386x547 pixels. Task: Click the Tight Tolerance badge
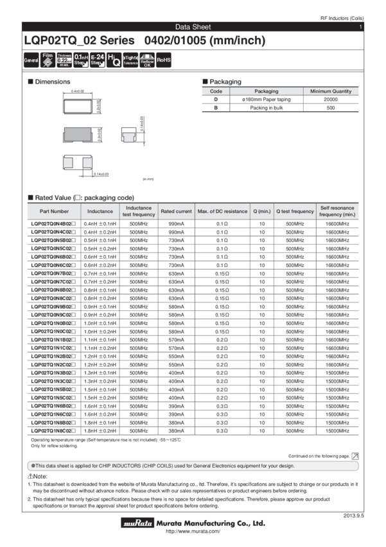pos(130,60)
